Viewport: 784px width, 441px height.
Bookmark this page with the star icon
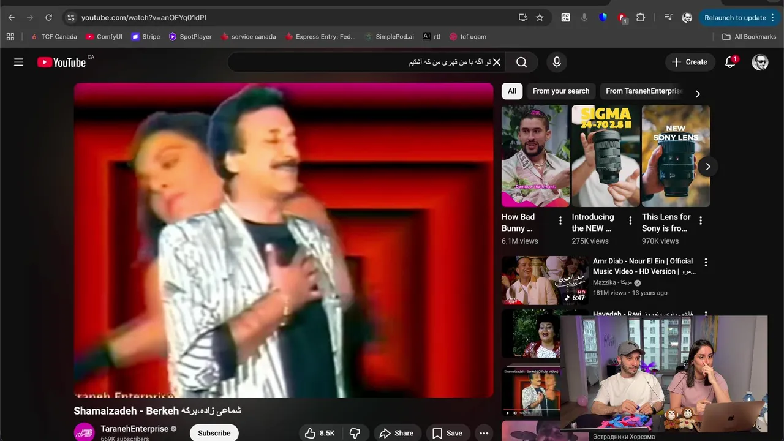[540, 18]
